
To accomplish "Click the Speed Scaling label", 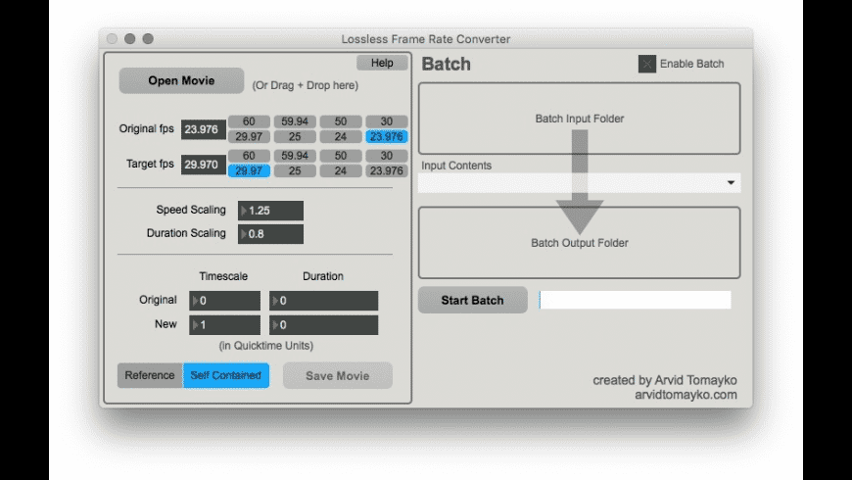I will (x=191, y=210).
